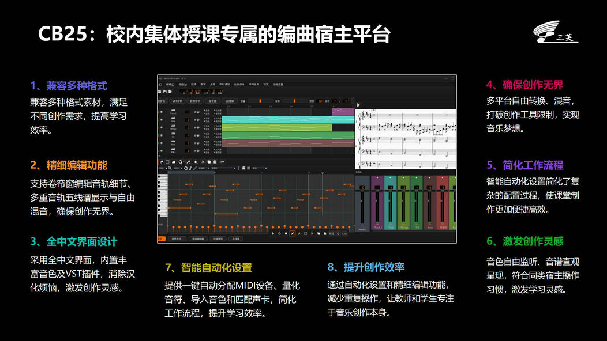Click Track 1 piano keyboard instrument icon
Image resolution: width=607 pixels, height=341 pixels.
click(173, 110)
